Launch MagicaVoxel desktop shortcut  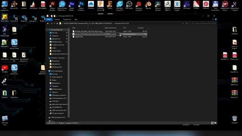[234, 6]
